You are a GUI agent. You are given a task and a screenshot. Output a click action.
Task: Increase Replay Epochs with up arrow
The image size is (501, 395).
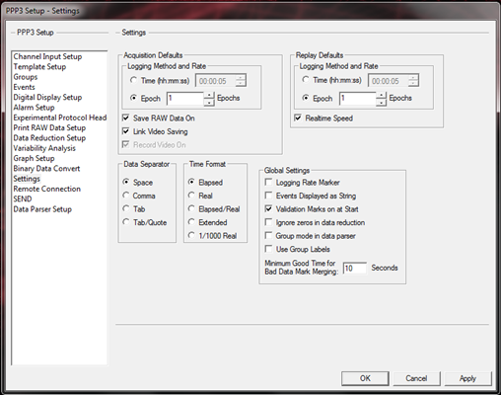(x=381, y=96)
